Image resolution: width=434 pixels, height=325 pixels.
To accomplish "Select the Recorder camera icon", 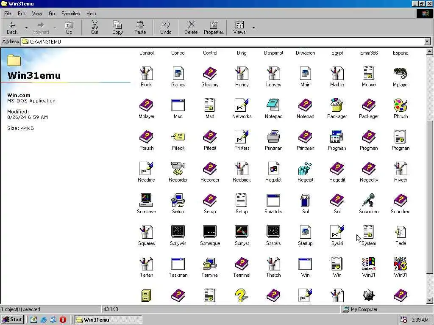I will click(178, 169).
